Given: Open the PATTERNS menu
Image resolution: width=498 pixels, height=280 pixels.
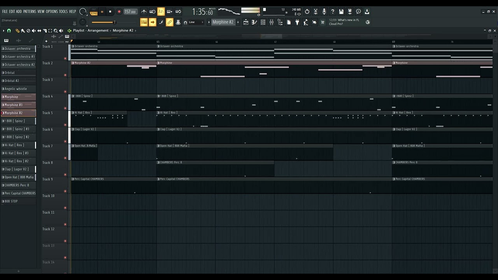Looking at the screenshot, I should point(30,12).
